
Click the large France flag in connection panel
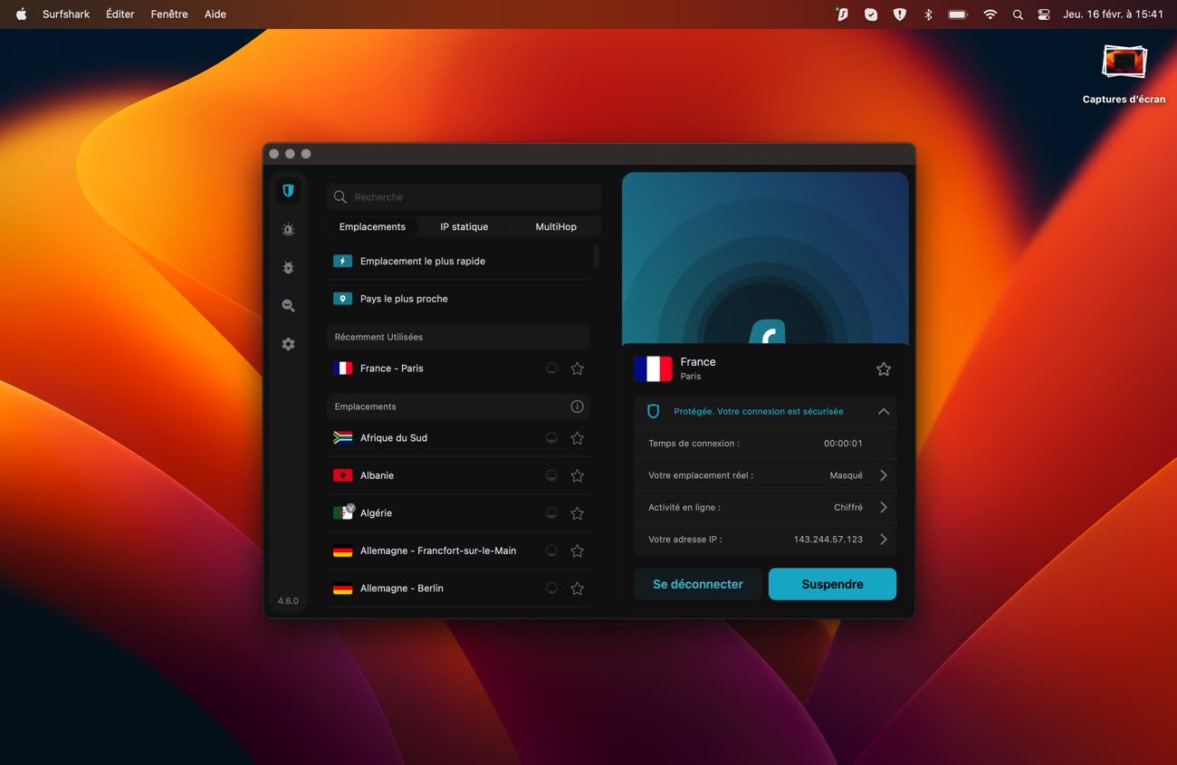653,368
